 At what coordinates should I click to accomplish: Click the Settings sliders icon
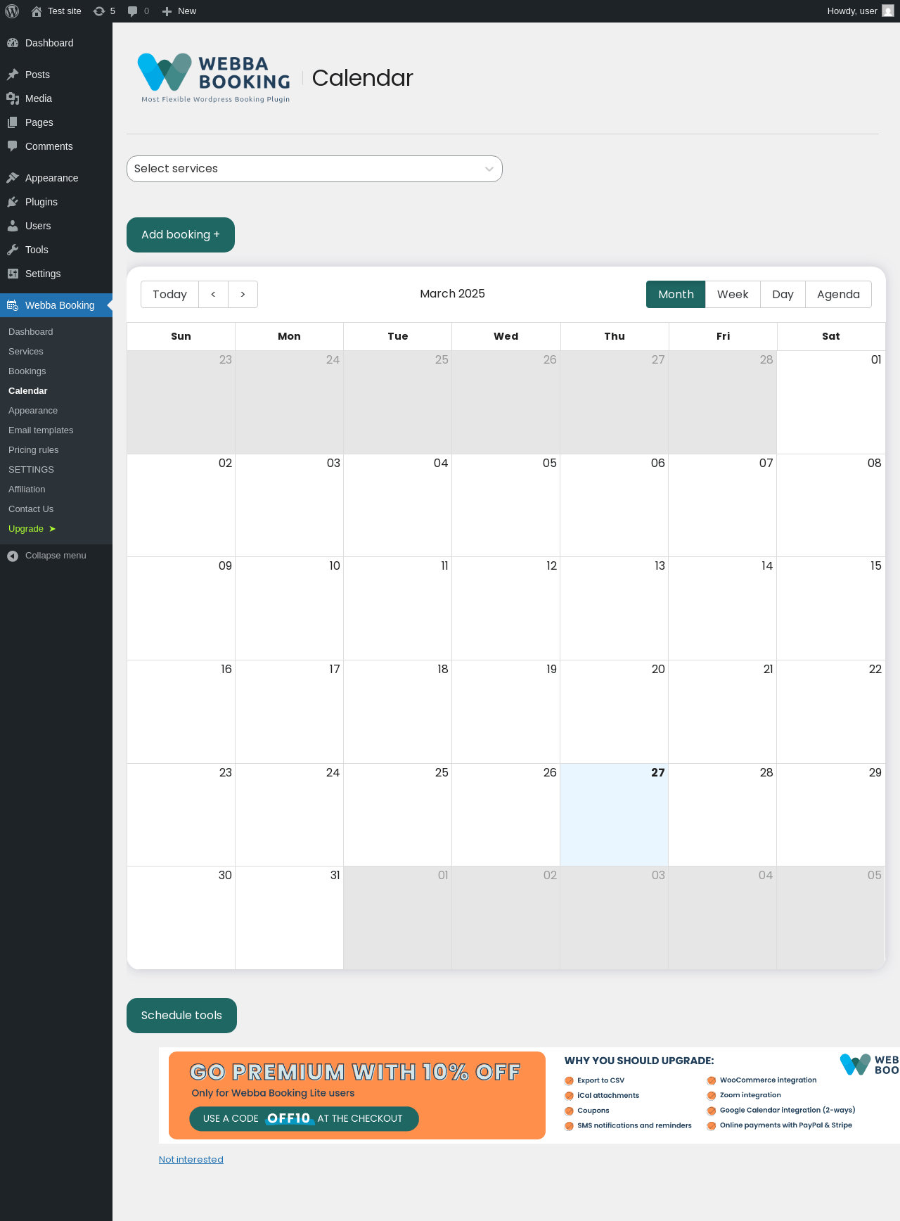tap(13, 274)
